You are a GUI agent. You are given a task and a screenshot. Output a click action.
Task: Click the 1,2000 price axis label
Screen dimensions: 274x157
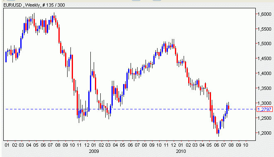pos(264,133)
